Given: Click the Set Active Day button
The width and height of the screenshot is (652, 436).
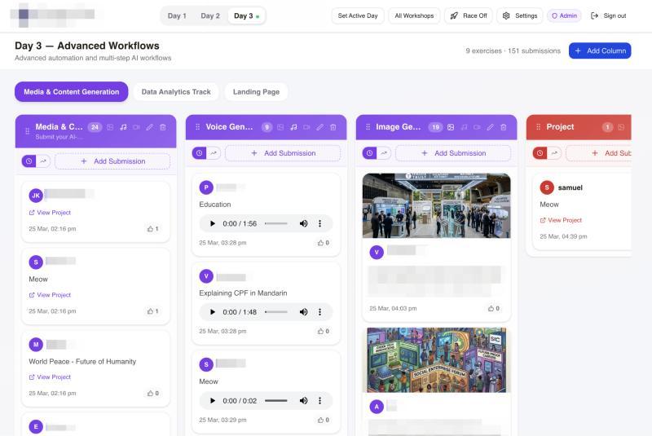Looking at the screenshot, I should coord(358,15).
